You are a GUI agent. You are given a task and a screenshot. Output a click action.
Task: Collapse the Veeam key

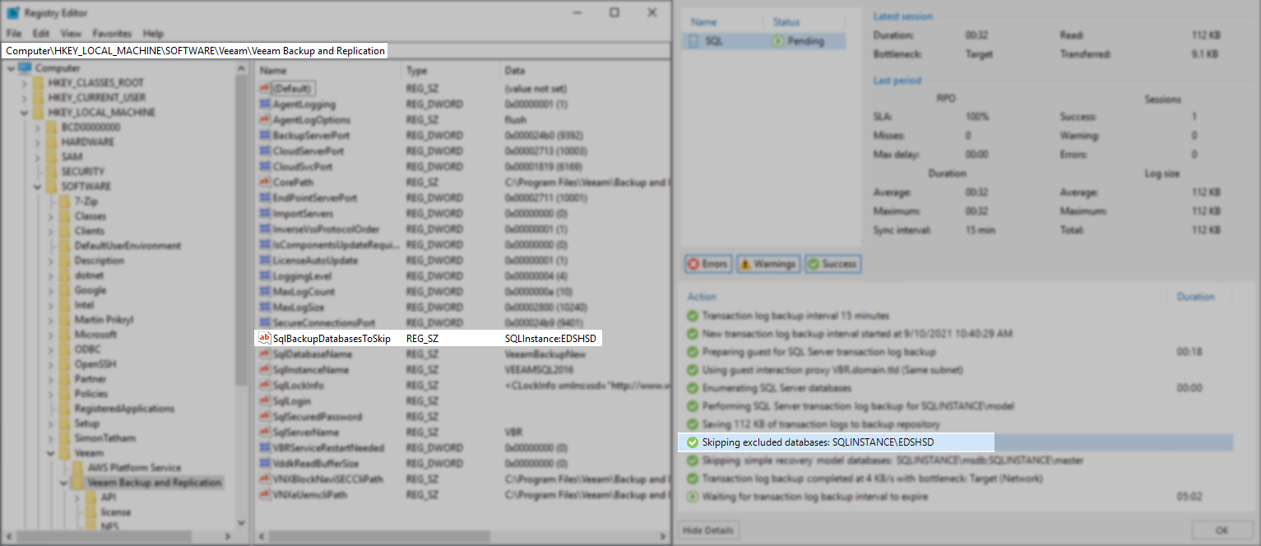click(51, 453)
